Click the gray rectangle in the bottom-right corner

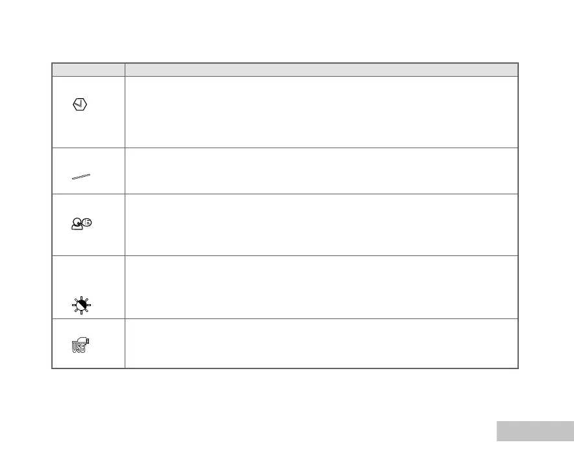click(535, 431)
